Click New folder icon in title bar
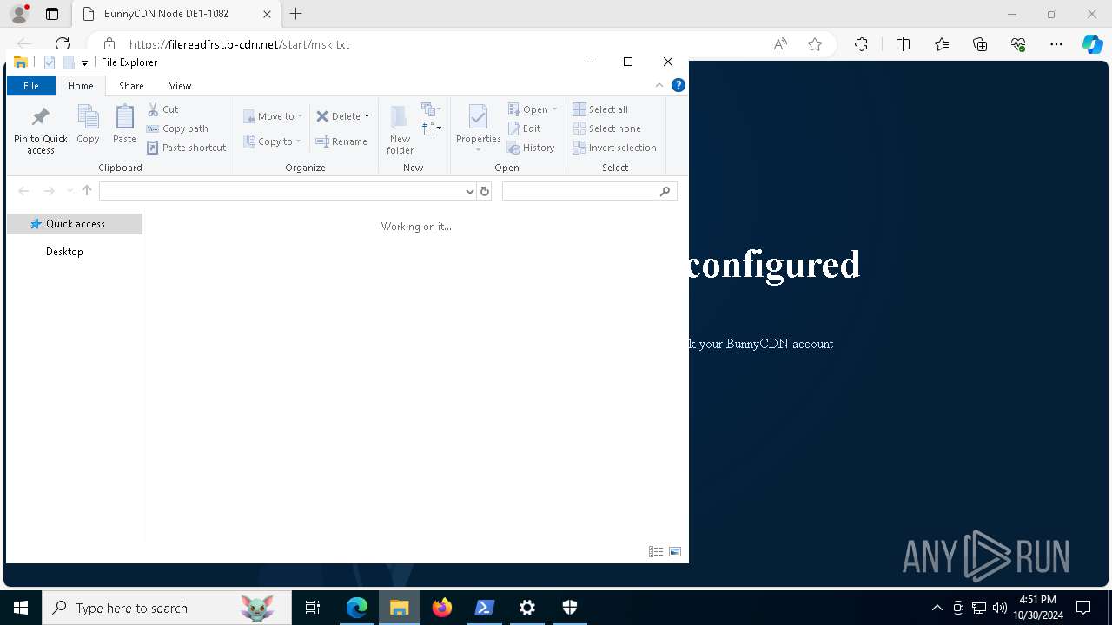Screen dimensions: 1112x625 pos(69,62)
